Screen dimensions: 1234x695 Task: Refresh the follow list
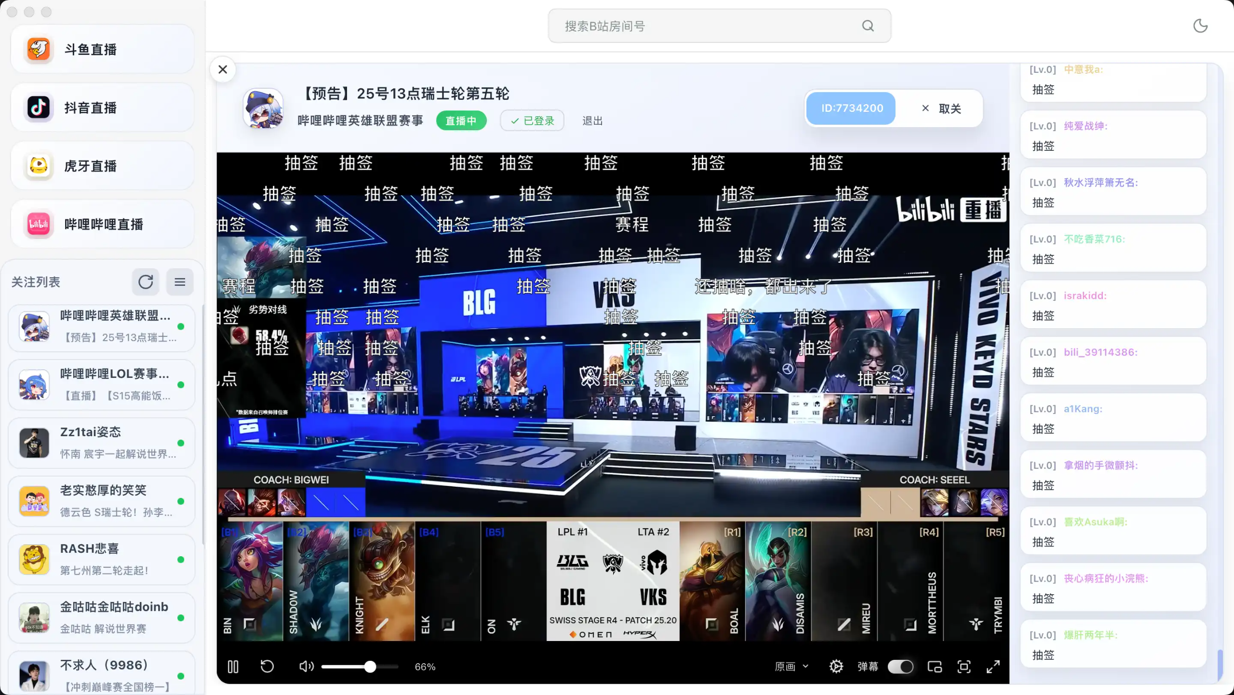(146, 282)
